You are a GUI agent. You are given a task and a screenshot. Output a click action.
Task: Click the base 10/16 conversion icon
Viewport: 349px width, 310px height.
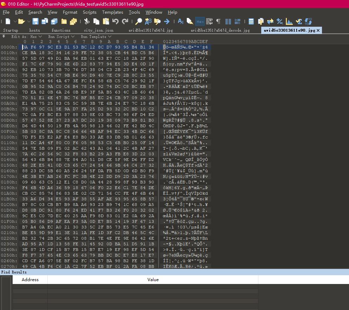[308, 21]
